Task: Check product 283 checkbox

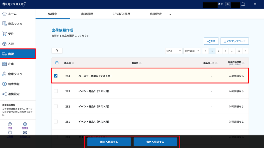Action: [x=56, y=91]
